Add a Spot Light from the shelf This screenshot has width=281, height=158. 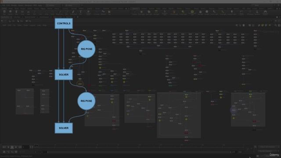pos(149,12)
